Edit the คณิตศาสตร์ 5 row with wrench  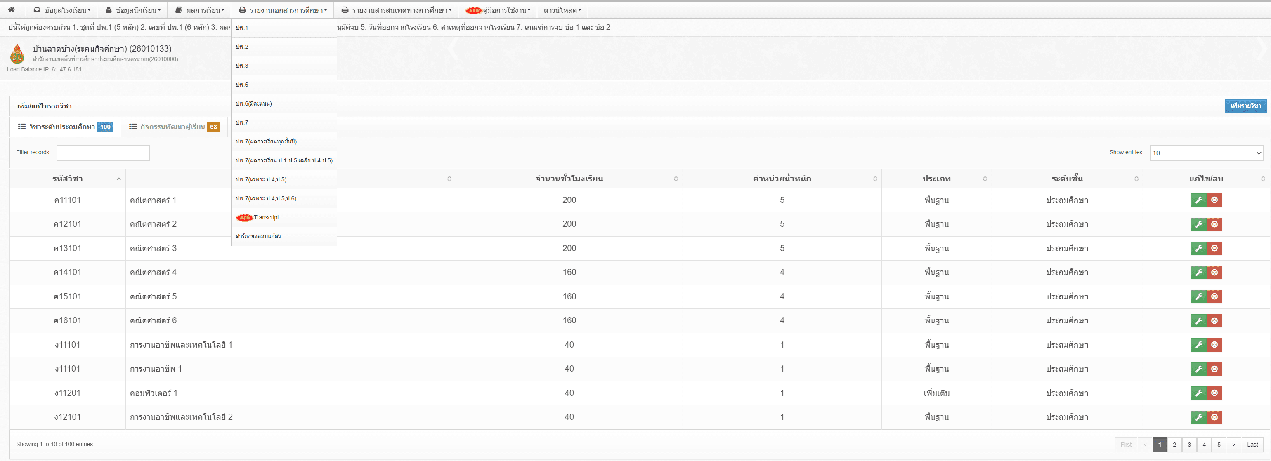pyautogui.click(x=1198, y=296)
